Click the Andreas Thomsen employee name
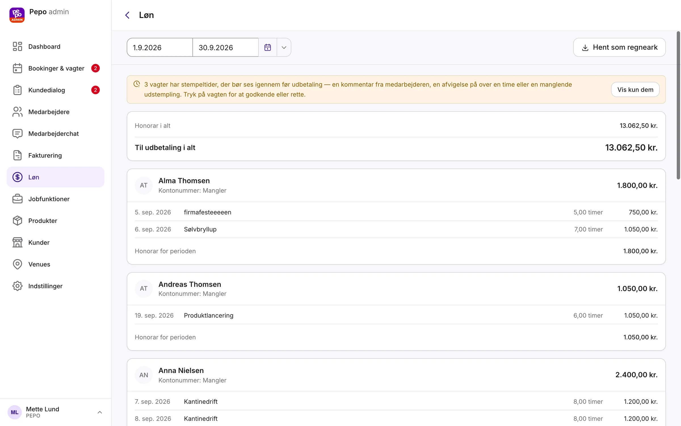This screenshot has height=426, width=681. click(x=190, y=284)
